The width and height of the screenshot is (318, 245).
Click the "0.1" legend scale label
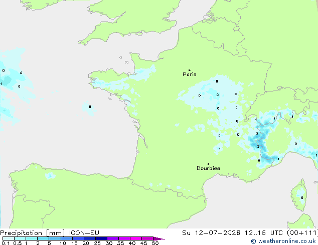6,243
